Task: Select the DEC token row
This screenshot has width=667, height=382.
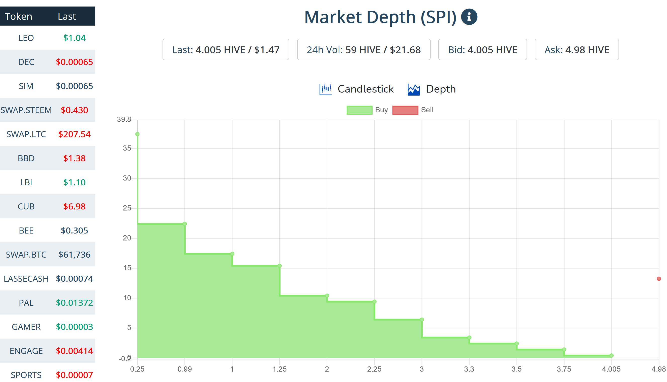Action: click(x=47, y=62)
